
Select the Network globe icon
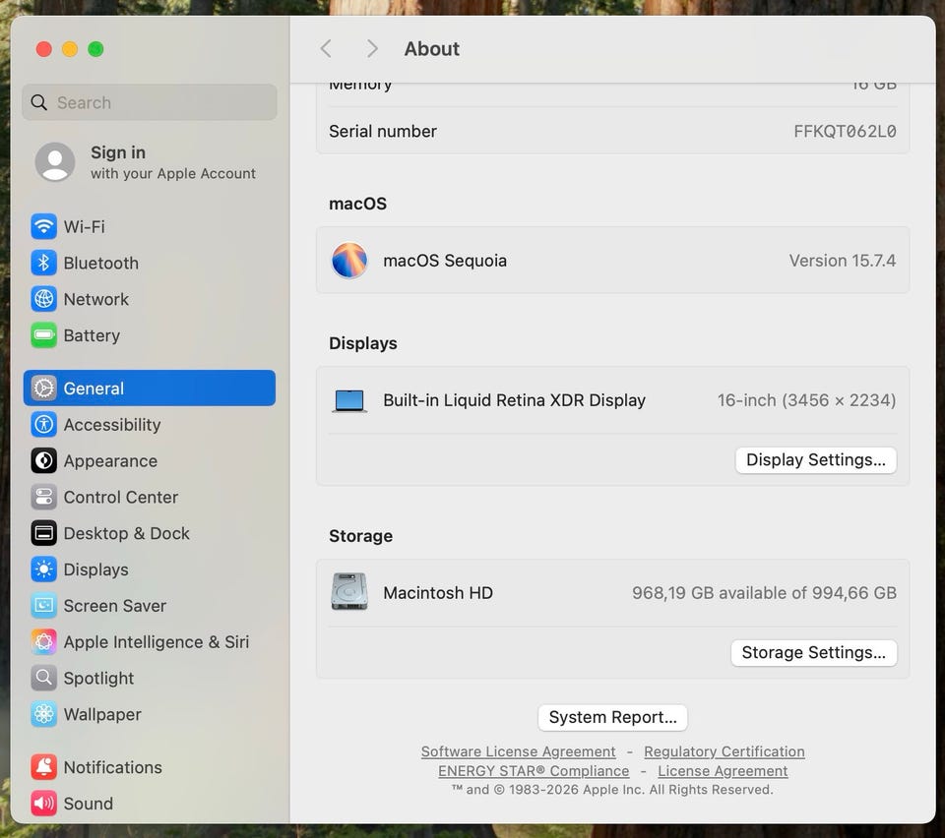pos(43,299)
